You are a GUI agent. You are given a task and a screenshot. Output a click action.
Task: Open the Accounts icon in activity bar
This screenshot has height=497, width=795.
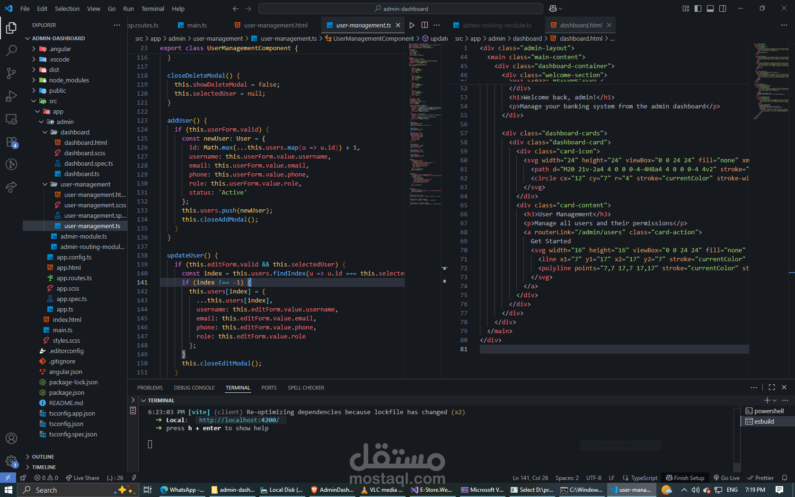[11, 438]
